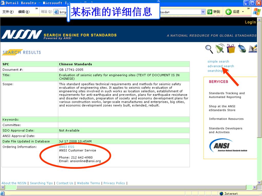262x196 pixels.
Task: Click the Chinese Standards header cell
Action: (124, 64)
